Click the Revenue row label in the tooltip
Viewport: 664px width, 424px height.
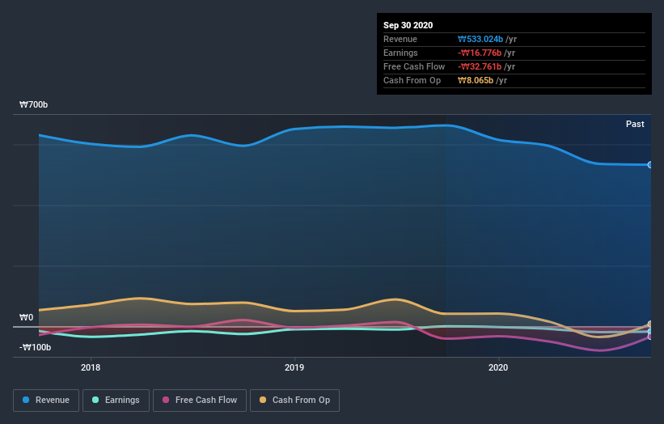[400, 40]
